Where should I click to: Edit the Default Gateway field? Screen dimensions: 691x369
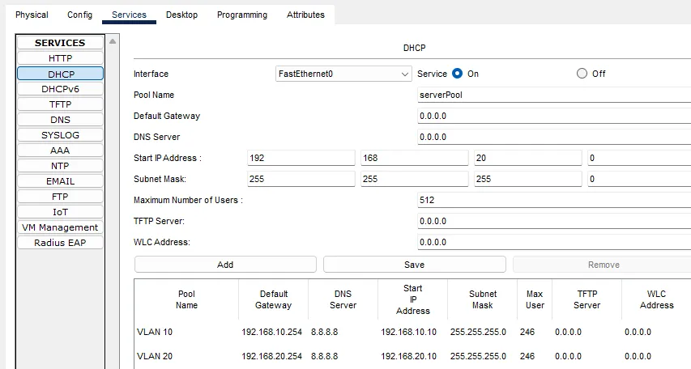point(554,116)
